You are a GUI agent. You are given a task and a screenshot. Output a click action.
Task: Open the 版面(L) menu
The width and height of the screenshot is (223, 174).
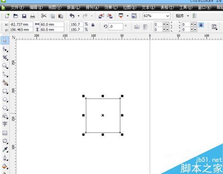(x=74, y=7)
